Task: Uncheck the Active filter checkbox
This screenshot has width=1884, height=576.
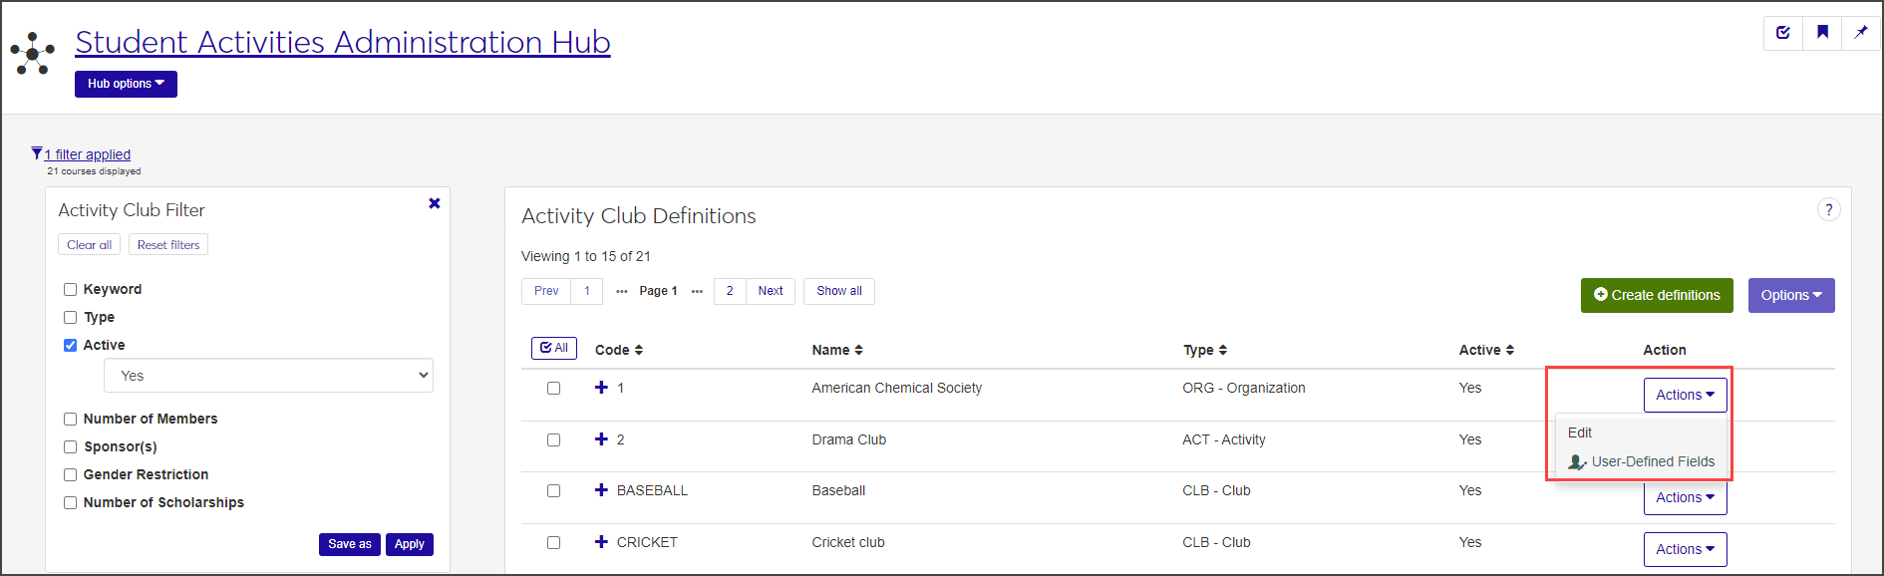Action: pos(71,346)
